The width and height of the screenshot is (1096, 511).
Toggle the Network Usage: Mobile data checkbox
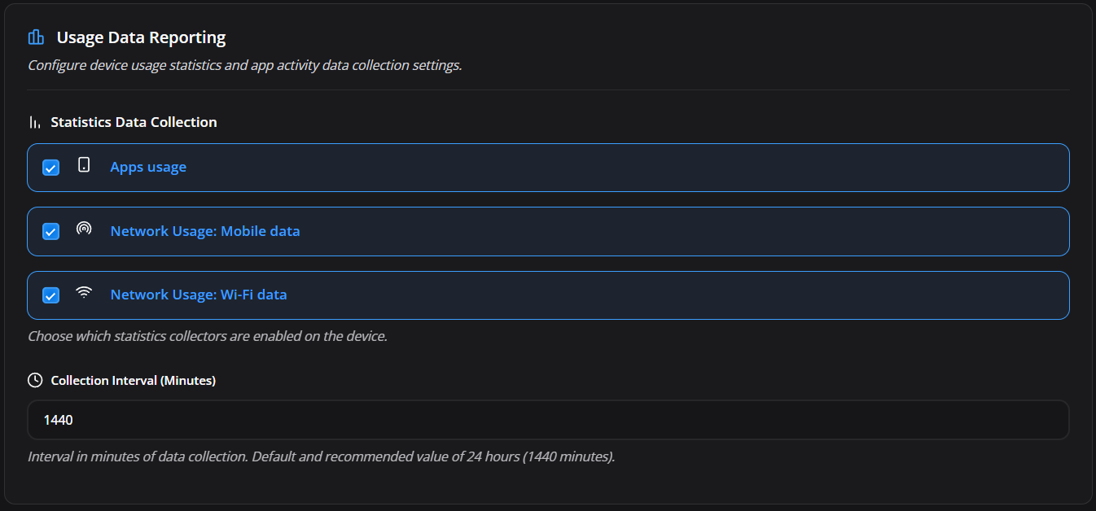click(50, 232)
